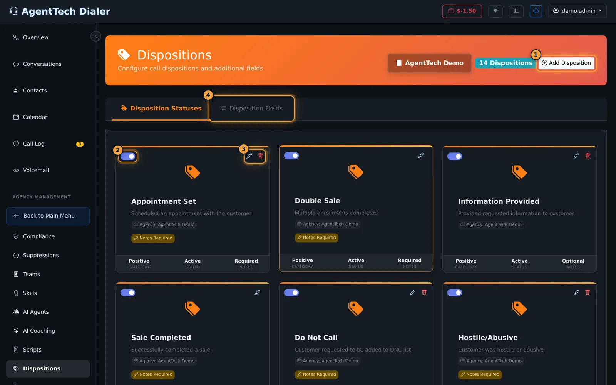Edit the Hostile/Abusive disposition
The width and height of the screenshot is (616, 385).
click(x=576, y=292)
